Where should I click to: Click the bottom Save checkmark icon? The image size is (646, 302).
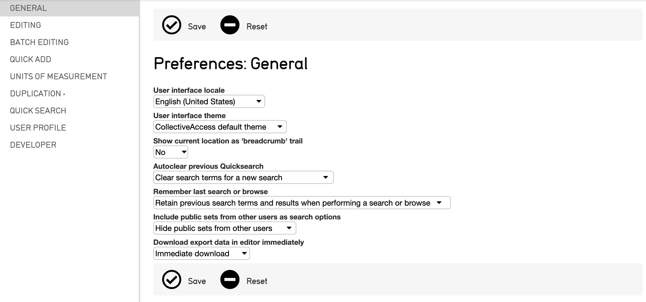[x=172, y=280]
